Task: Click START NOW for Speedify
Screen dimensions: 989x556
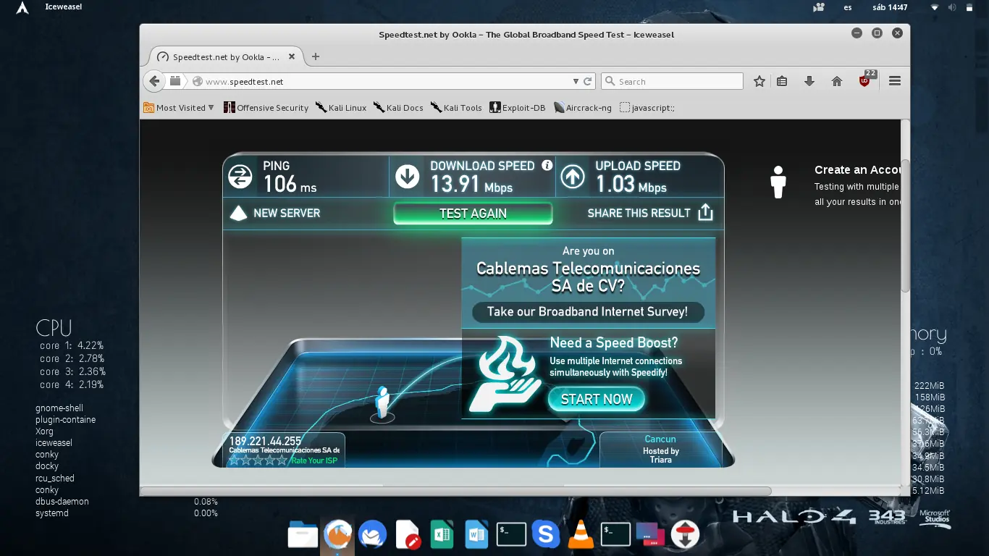Action: click(x=597, y=399)
